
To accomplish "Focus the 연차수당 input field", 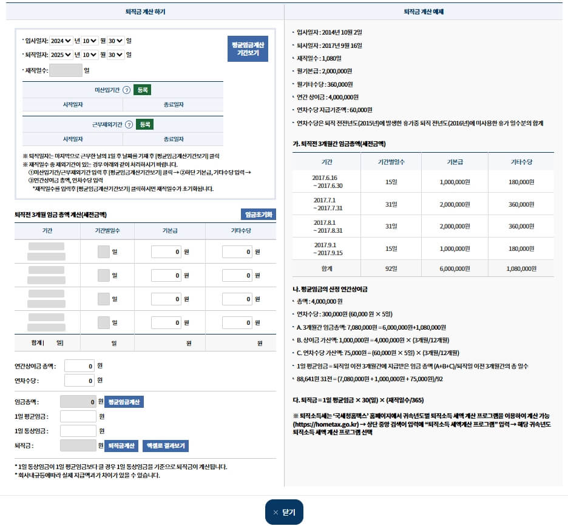I will [79, 381].
